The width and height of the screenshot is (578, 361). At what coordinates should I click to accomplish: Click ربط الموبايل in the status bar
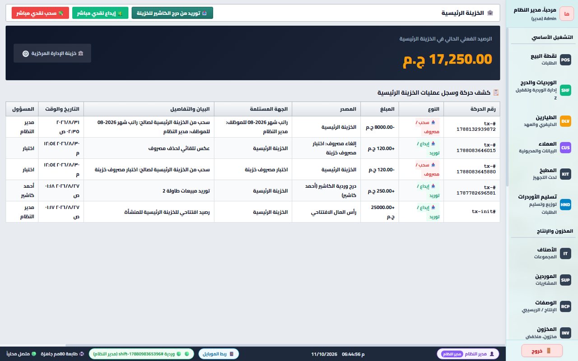tap(219, 354)
